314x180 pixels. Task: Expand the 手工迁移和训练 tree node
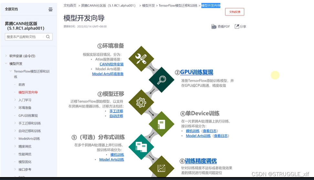(x=15, y=123)
